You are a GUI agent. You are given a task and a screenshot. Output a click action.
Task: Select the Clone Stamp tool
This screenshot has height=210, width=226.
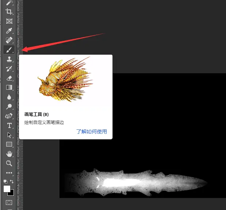[x=9, y=59]
